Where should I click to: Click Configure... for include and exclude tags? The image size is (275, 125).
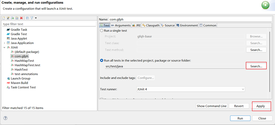point(146,78)
